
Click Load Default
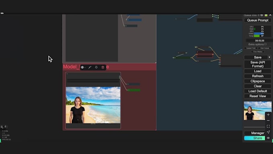click(x=258, y=91)
